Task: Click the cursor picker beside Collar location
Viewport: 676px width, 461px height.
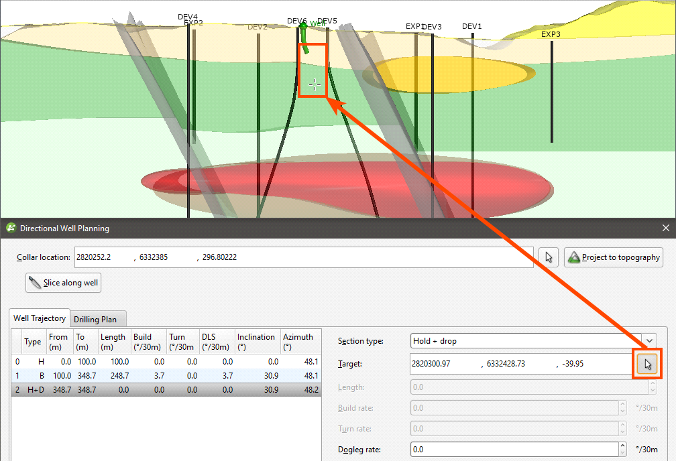Action: click(x=549, y=257)
